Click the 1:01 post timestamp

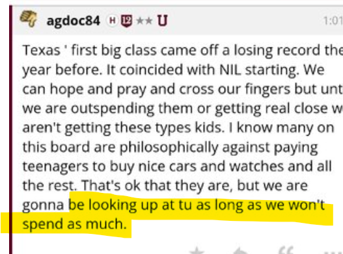tap(333, 21)
